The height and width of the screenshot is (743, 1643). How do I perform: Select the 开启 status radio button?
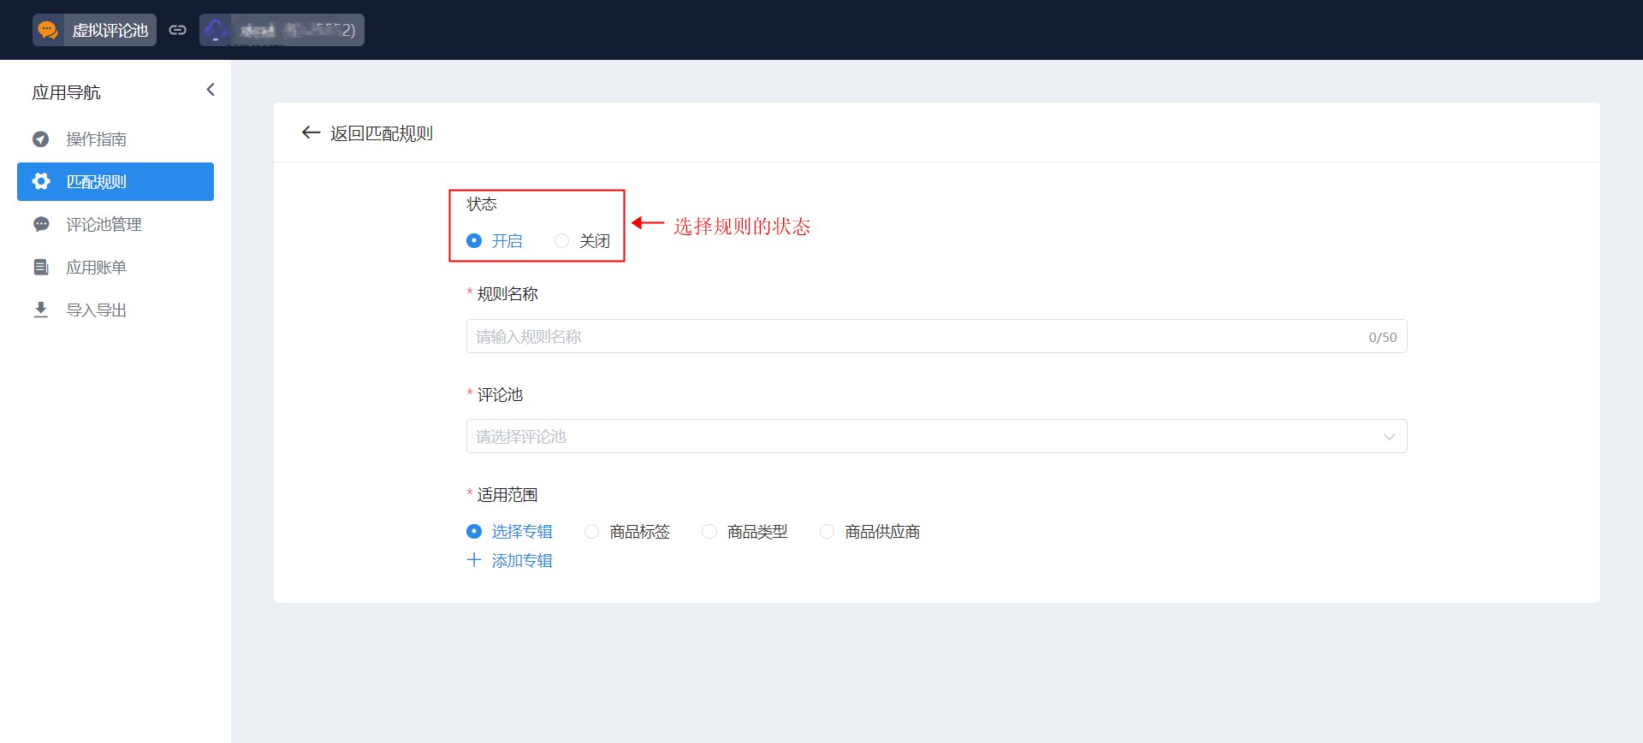474,241
